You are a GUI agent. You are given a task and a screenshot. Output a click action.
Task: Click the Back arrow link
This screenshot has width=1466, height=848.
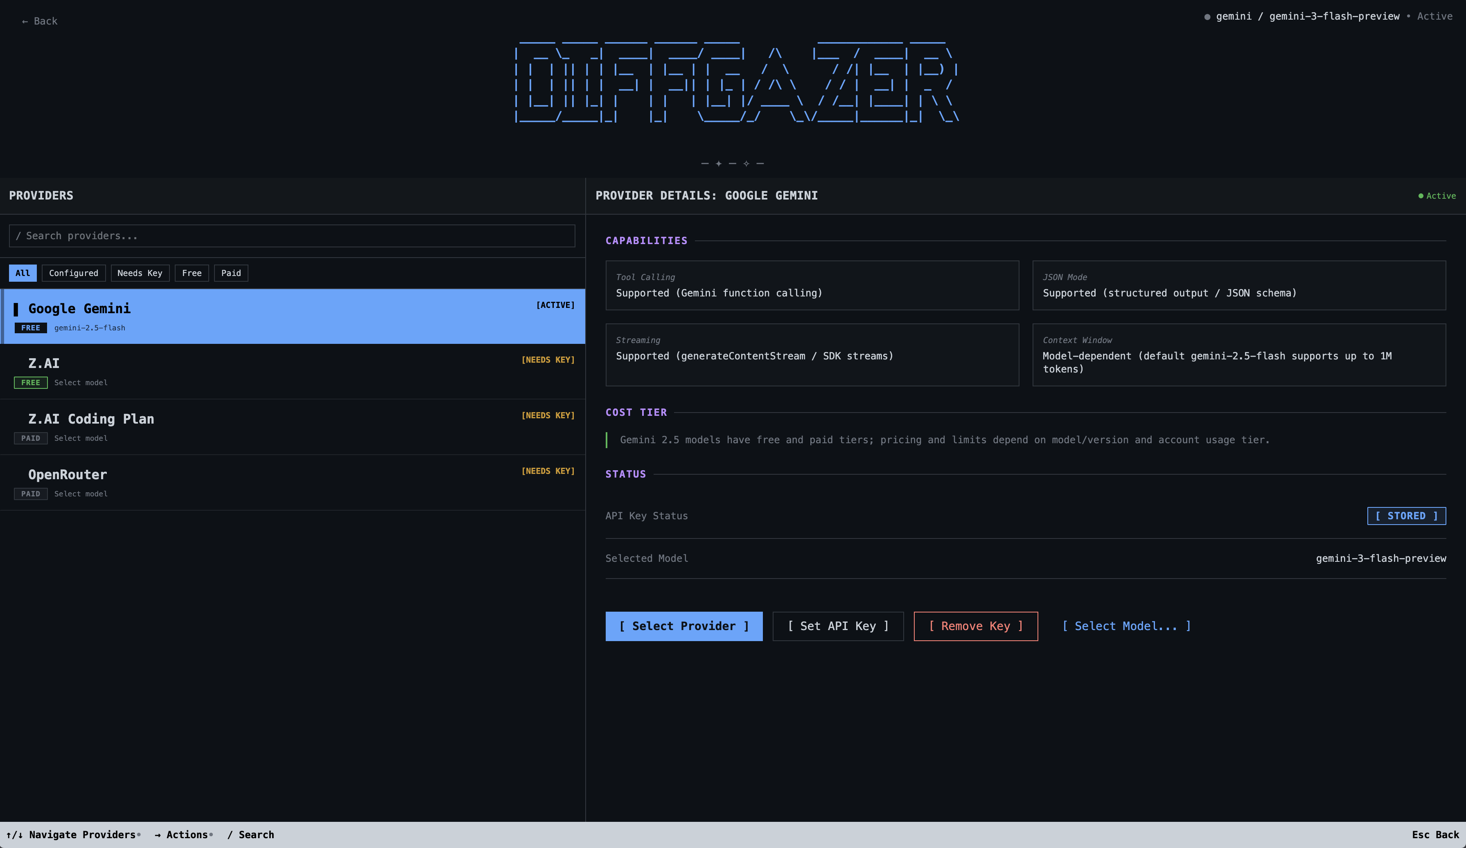click(x=40, y=22)
